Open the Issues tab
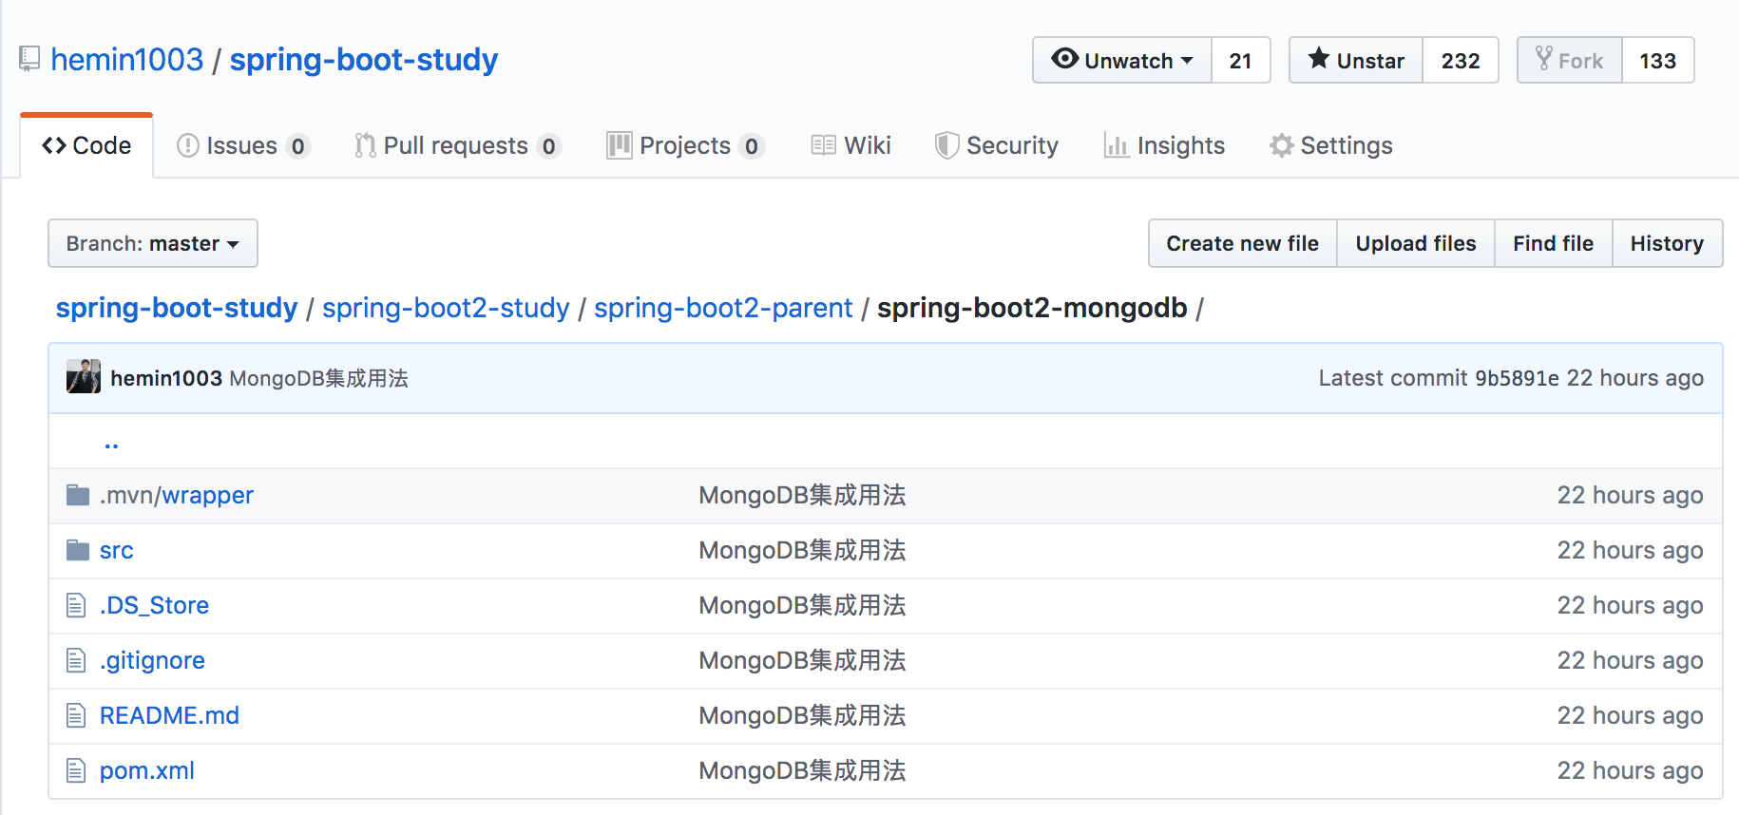1739x815 pixels. 243,145
